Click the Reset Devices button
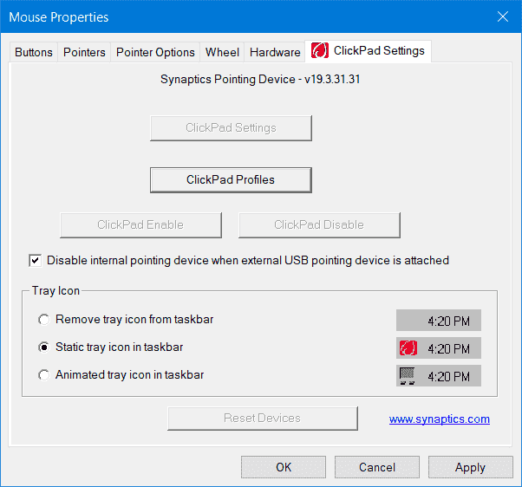Viewport: 522px width, 487px height. pos(263,419)
